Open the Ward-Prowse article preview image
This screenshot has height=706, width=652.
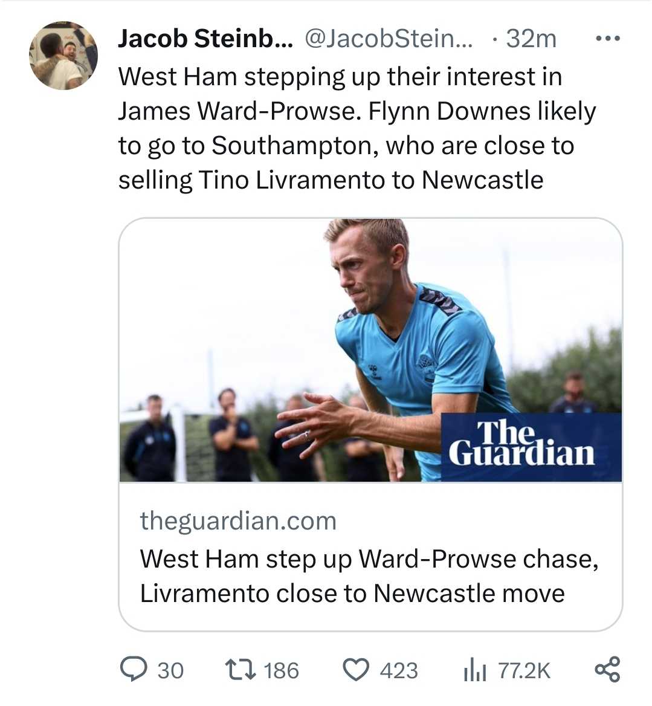[370, 351]
